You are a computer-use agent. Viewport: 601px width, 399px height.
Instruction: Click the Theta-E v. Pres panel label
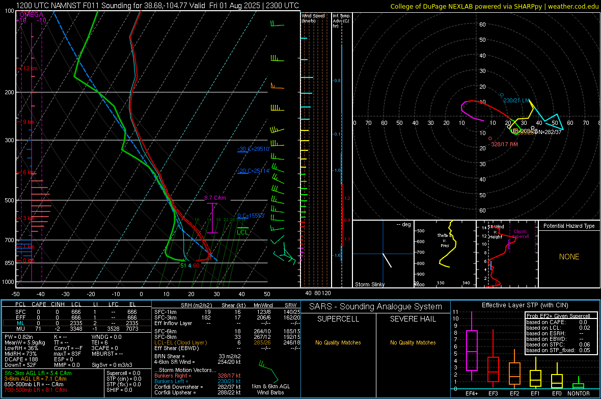[x=445, y=240]
